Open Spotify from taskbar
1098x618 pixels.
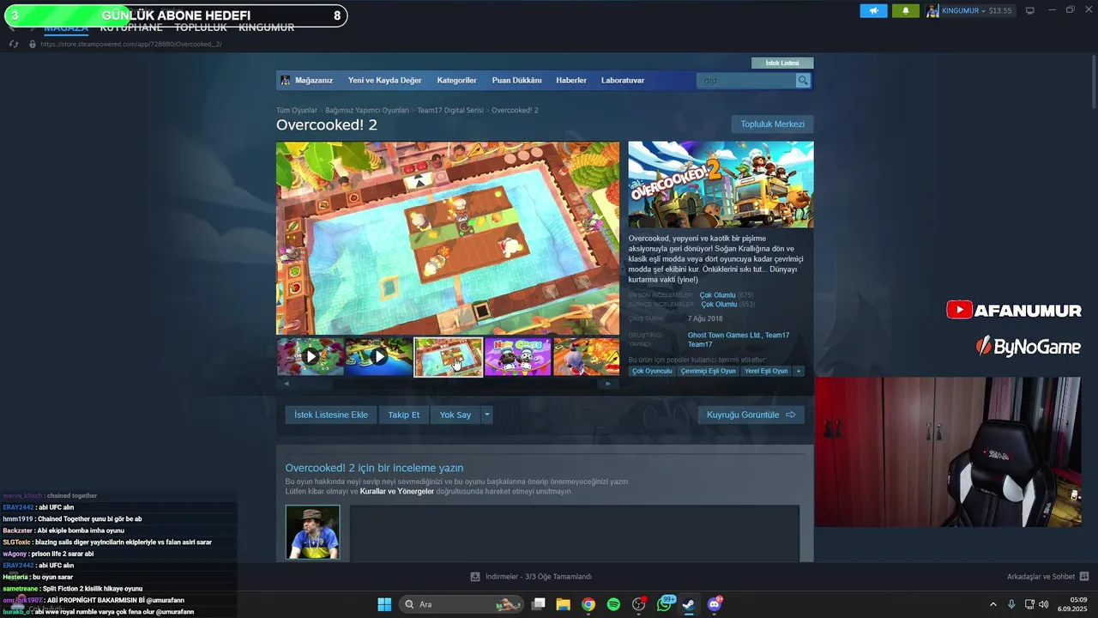click(x=613, y=604)
